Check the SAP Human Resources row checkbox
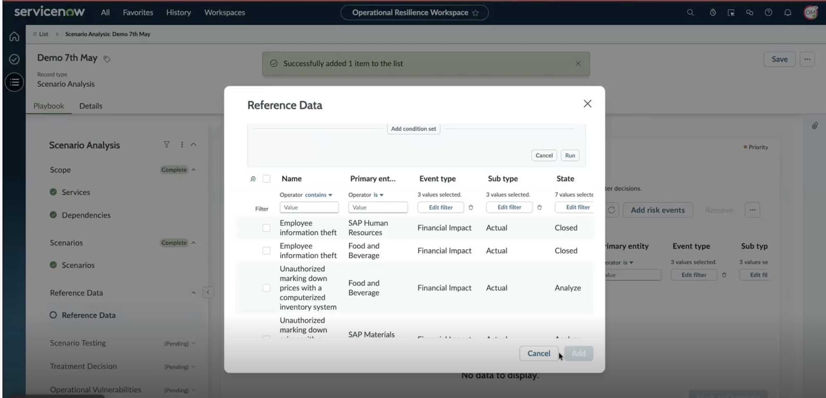The width and height of the screenshot is (826, 398). click(266, 228)
